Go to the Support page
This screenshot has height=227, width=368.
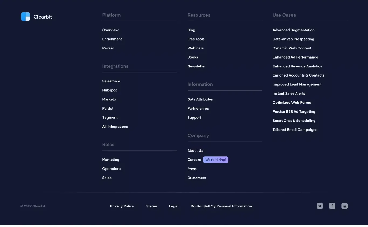(194, 118)
